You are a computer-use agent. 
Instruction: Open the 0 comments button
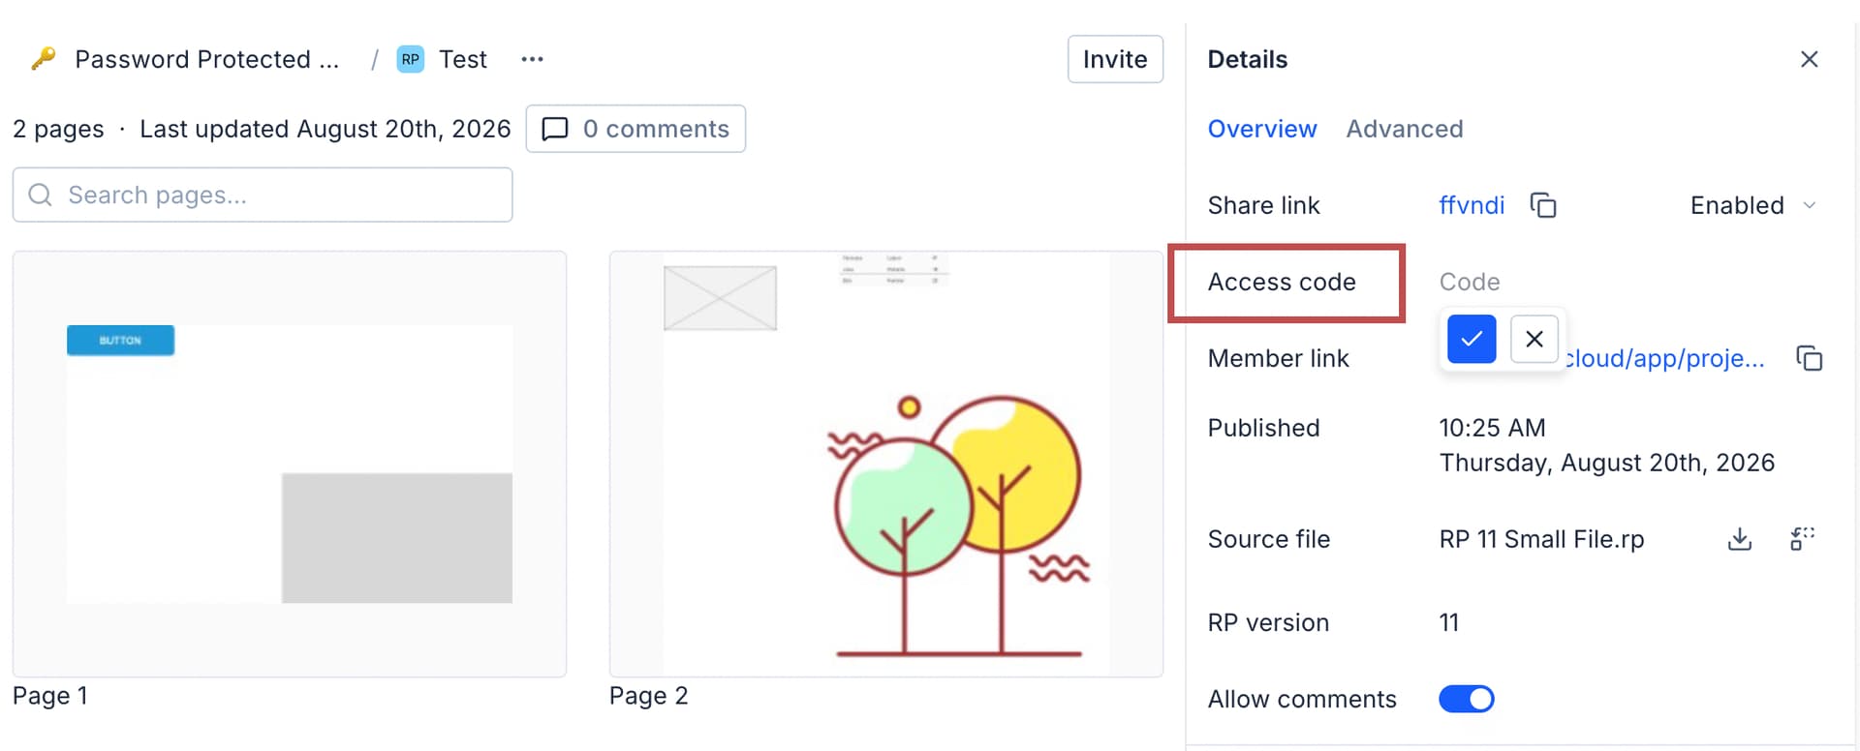(635, 129)
